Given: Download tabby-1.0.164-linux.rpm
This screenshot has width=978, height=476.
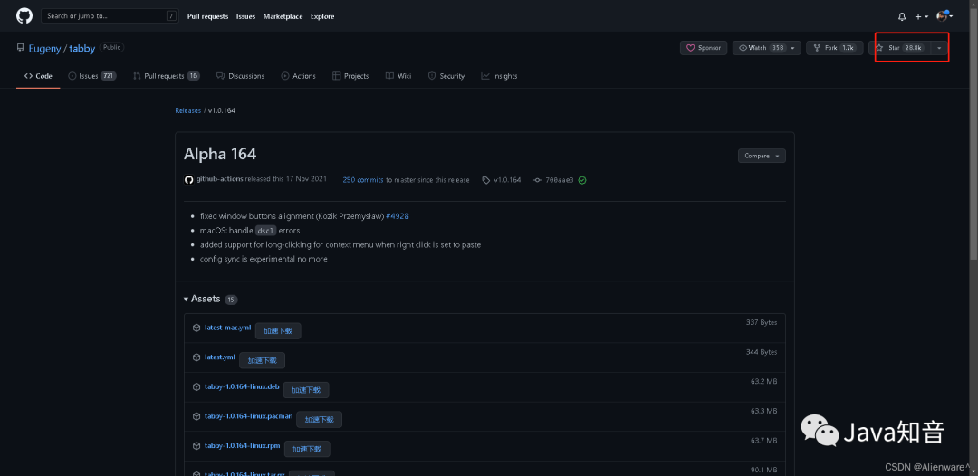Looking at the screenshot, I should (x=243, y=445).
